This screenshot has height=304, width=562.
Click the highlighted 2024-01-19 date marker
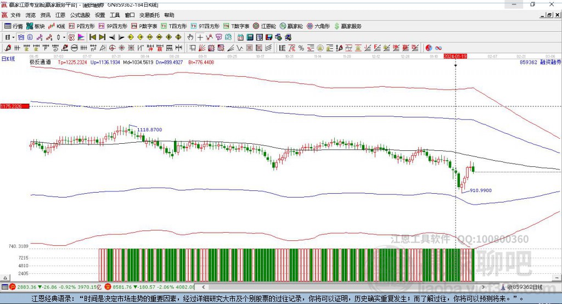tap(455, 56)
